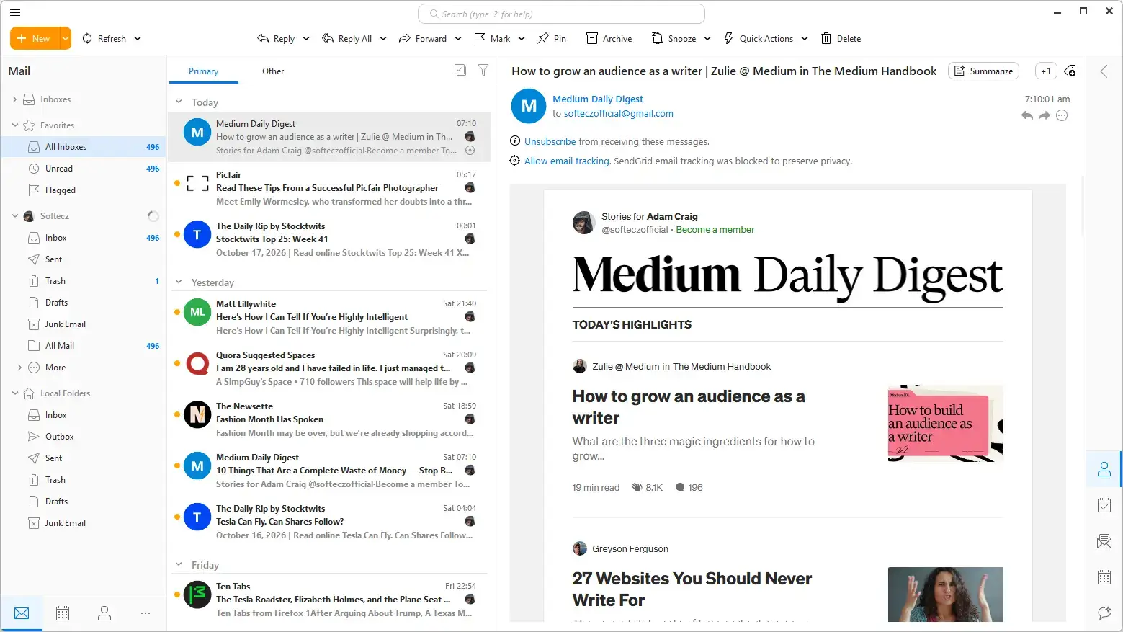Switch to the Other tab
The image size is (1123, 632).
[x=273, y=71]
